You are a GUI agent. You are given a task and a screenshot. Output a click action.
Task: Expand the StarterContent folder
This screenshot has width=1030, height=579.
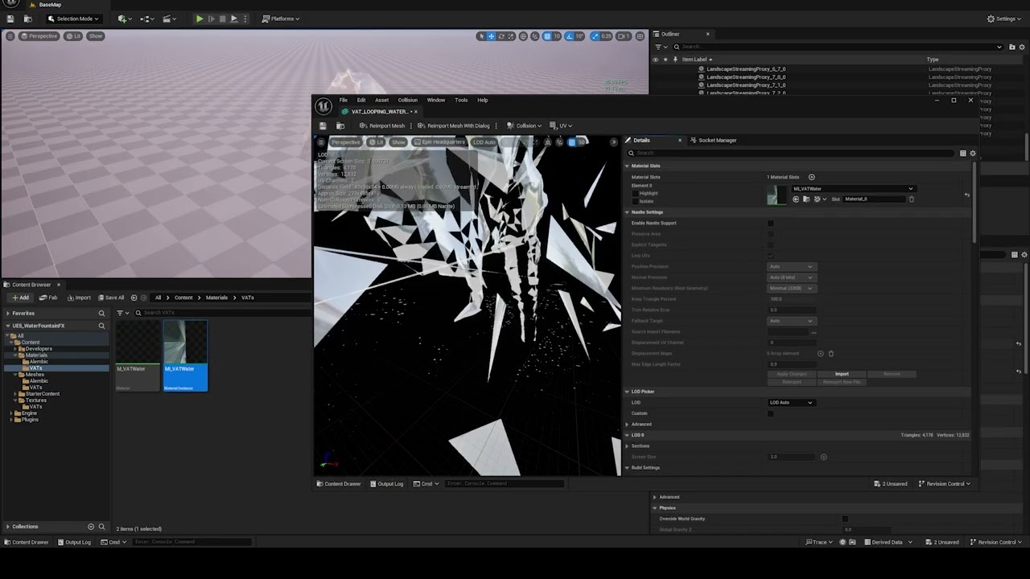pos(17,393)
